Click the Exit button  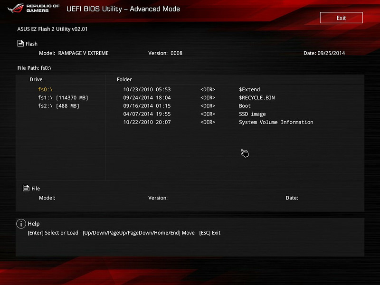tap(341, 18)
